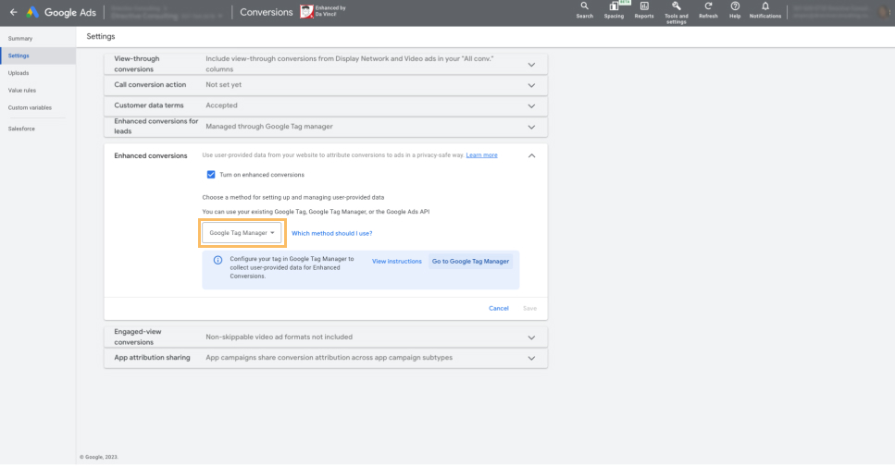Image resolution: width=895 pixels, height=467 pixels.
Task: Open the Help icon
Action: click(x=735, y=10)
